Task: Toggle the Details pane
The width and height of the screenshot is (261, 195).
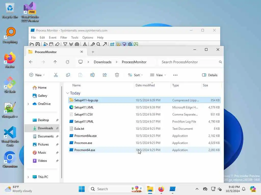Action: (210, 75)
